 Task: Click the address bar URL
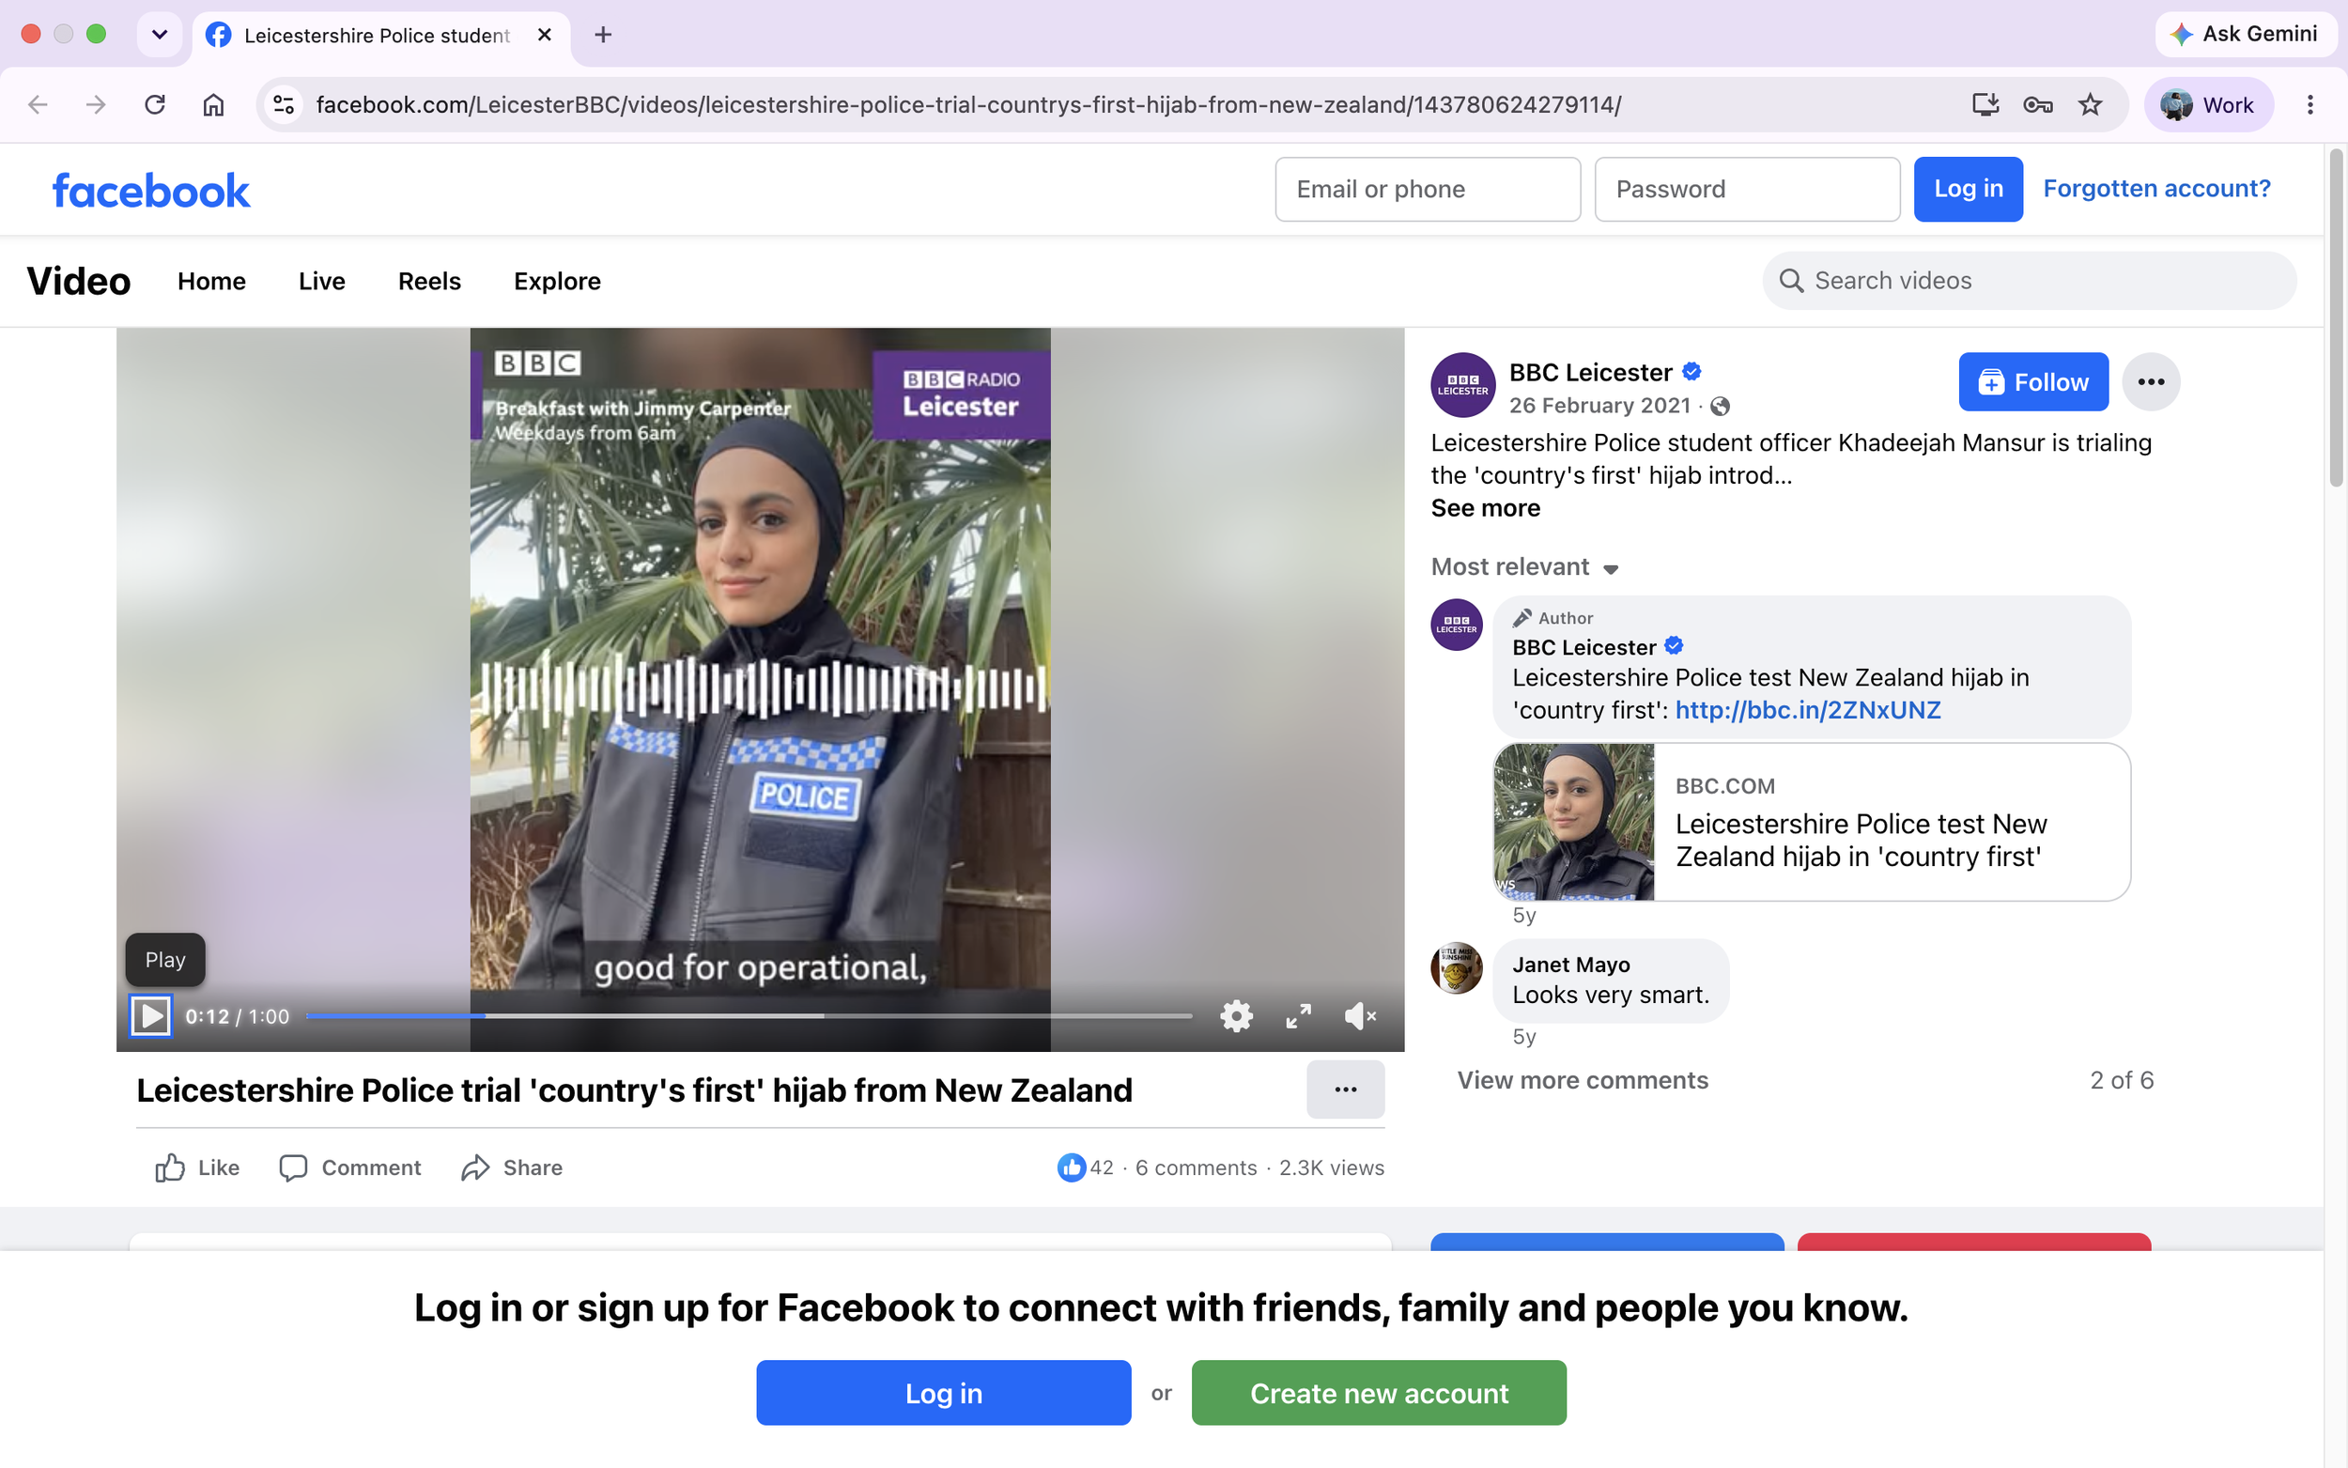[x=967, y=104]
